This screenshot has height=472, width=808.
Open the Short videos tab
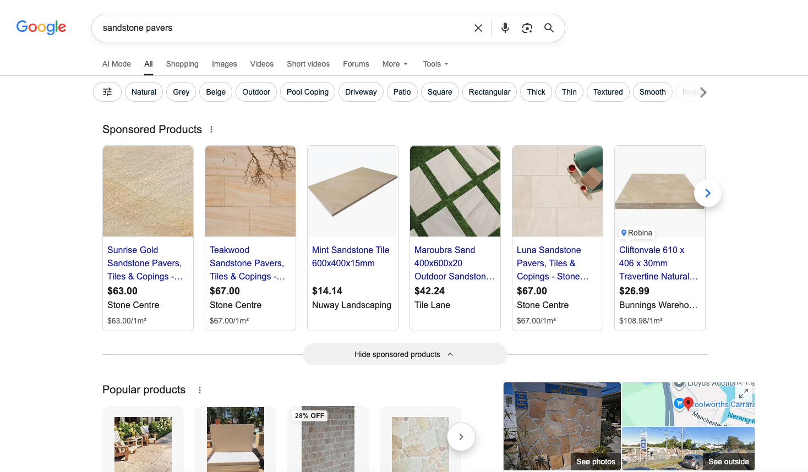coord(308,64)
